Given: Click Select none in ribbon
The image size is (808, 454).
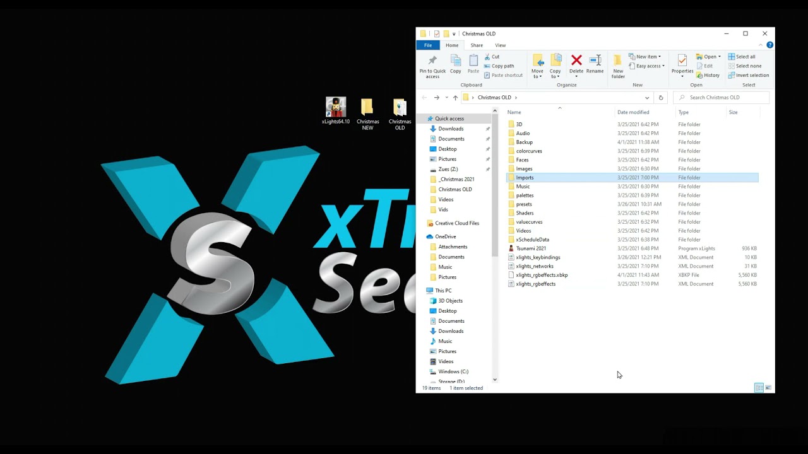Looking at the screenshot, I should [x=745, y=66].
